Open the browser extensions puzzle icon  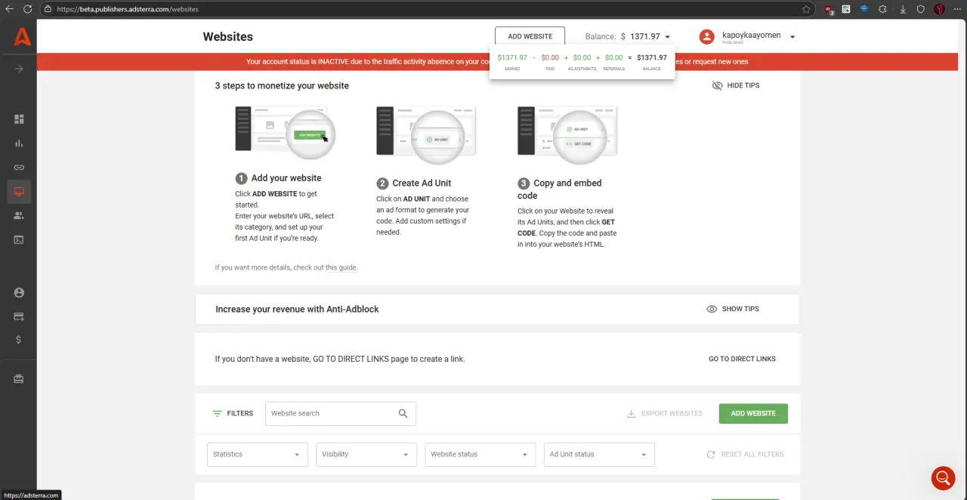[883, 9]
